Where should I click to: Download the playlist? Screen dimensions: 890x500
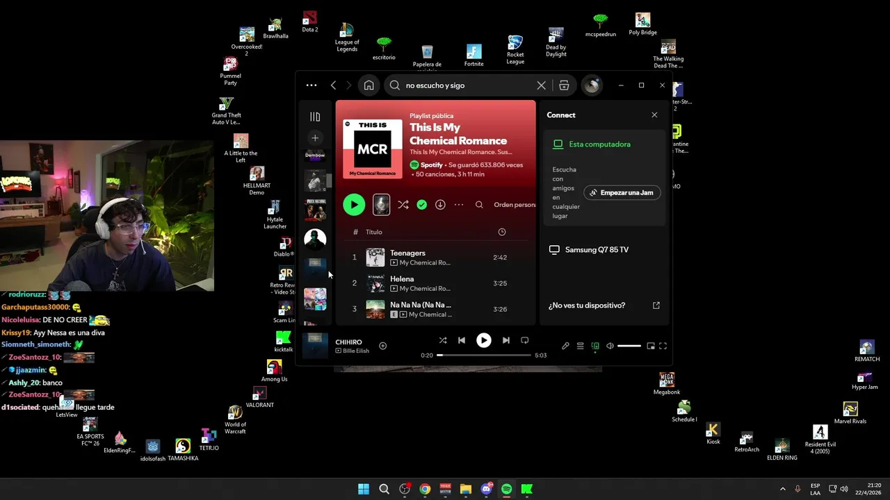(440, 205)
